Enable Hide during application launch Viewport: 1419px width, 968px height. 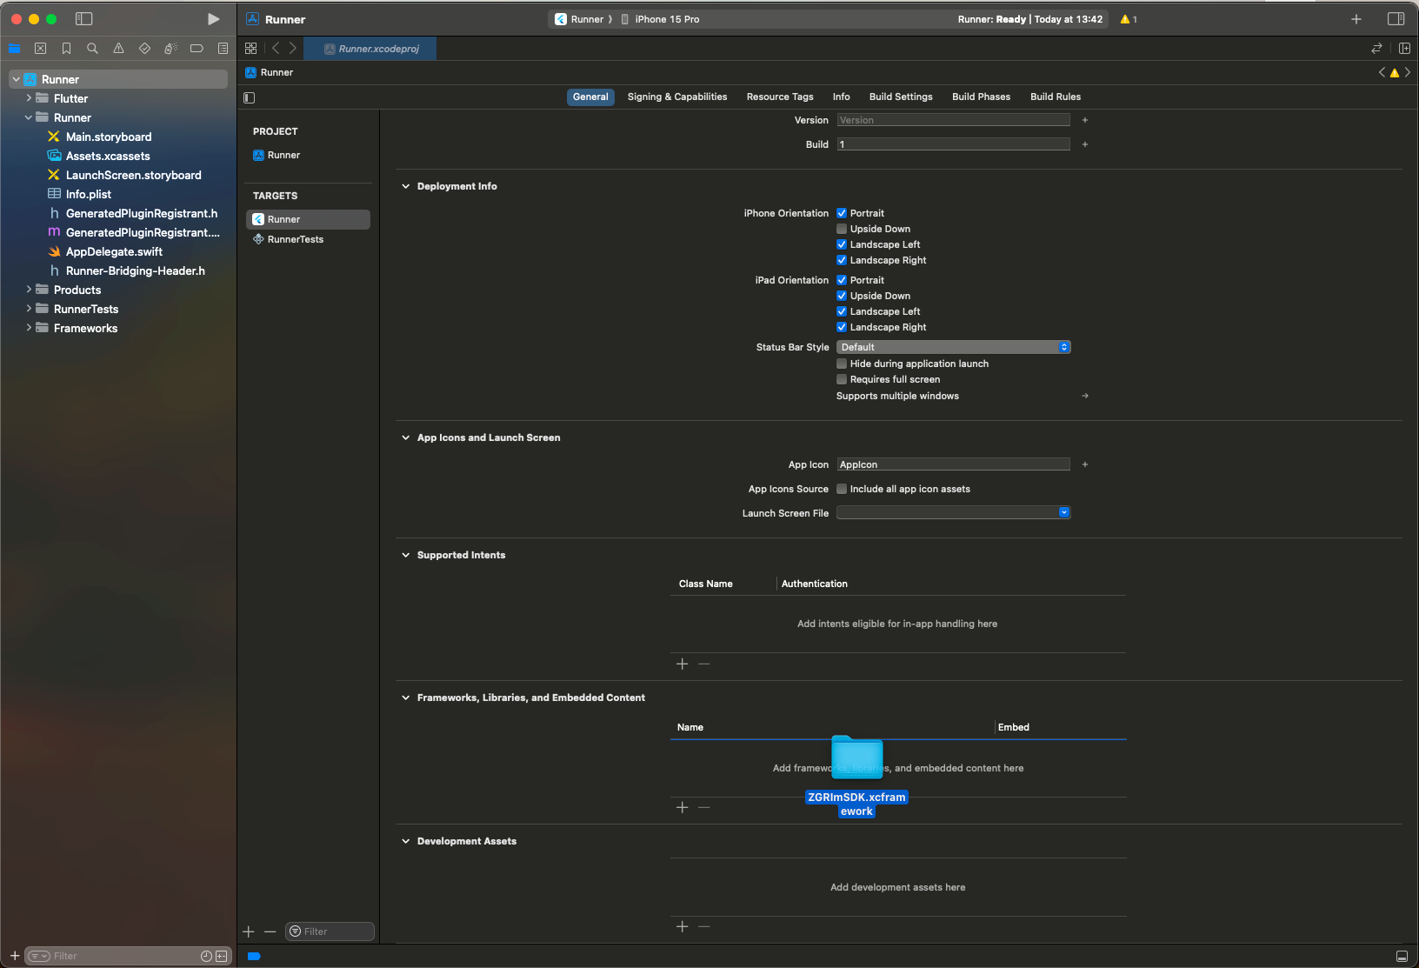(x=842, y=364)
